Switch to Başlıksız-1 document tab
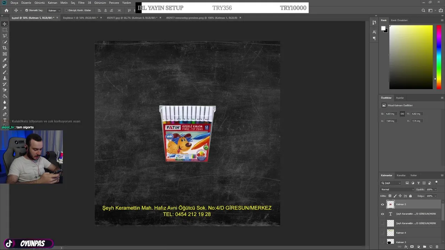 (80, 18)
